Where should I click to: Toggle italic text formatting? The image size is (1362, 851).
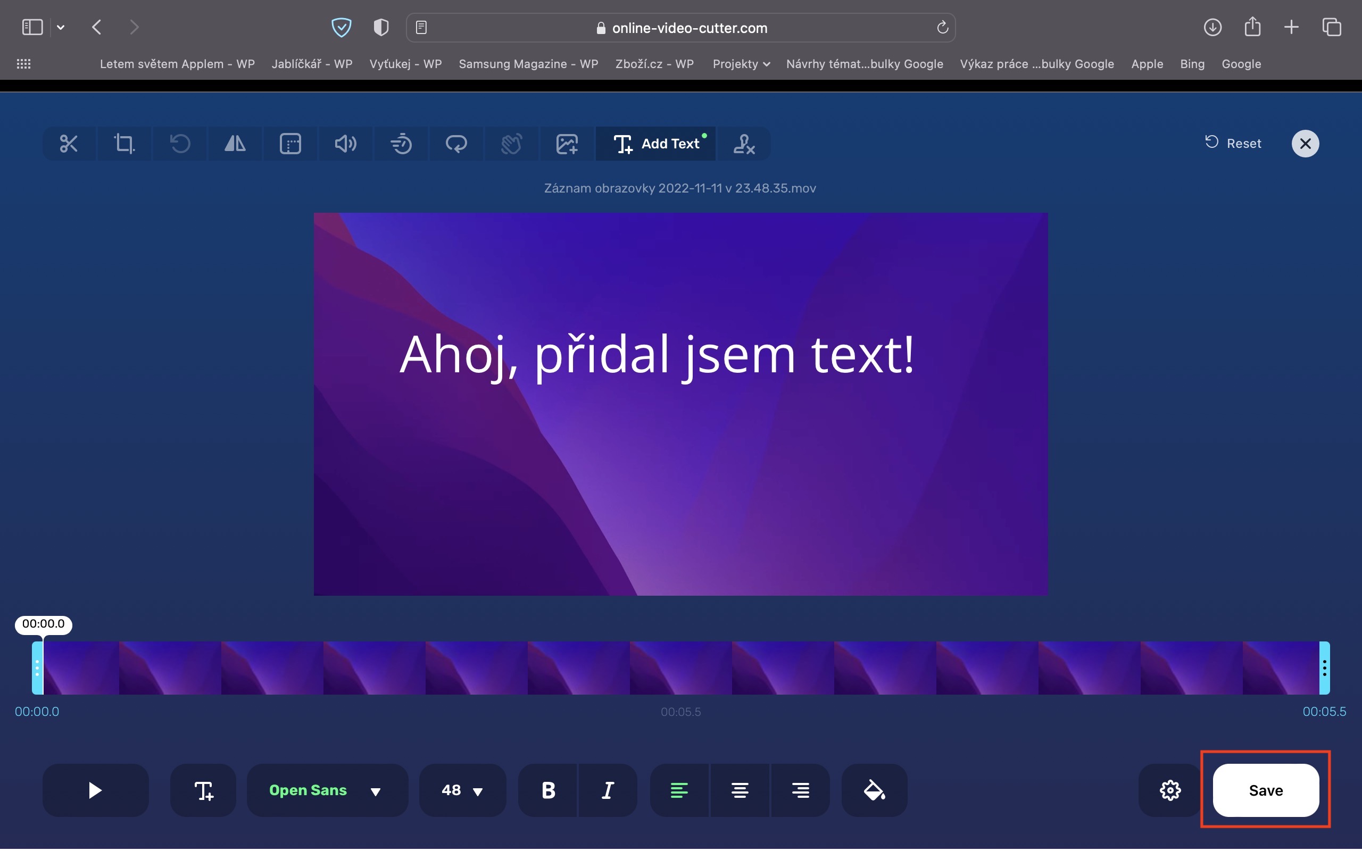tap(608, 790)
